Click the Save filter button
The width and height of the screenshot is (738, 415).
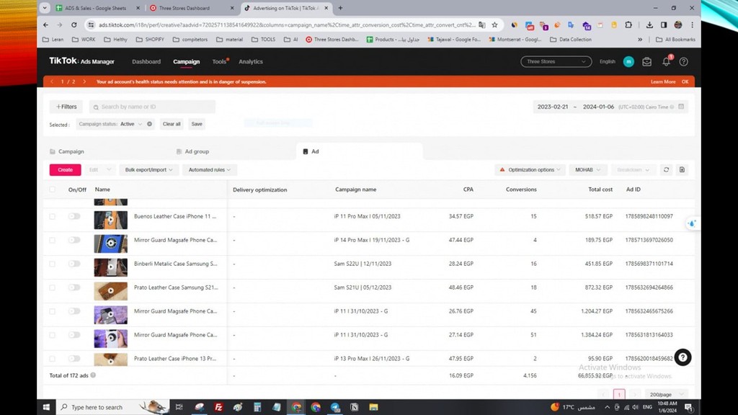tap(197, 124)
